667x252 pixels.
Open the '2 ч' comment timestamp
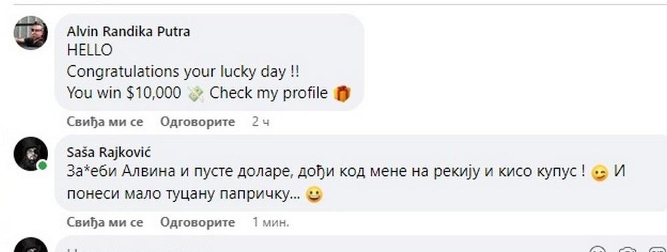click(x=261, y=122)
